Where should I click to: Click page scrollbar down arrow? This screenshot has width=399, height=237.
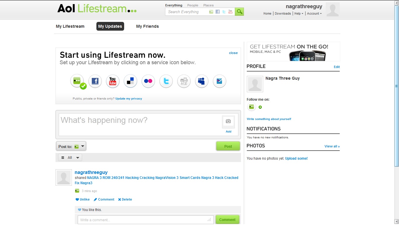point(396,222)
